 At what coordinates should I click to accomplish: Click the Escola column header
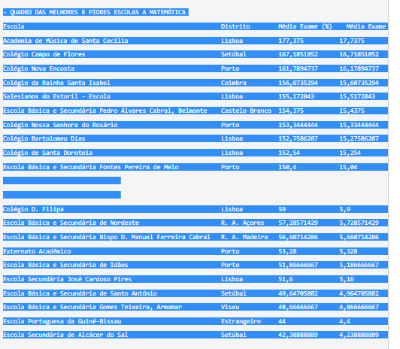14,26
